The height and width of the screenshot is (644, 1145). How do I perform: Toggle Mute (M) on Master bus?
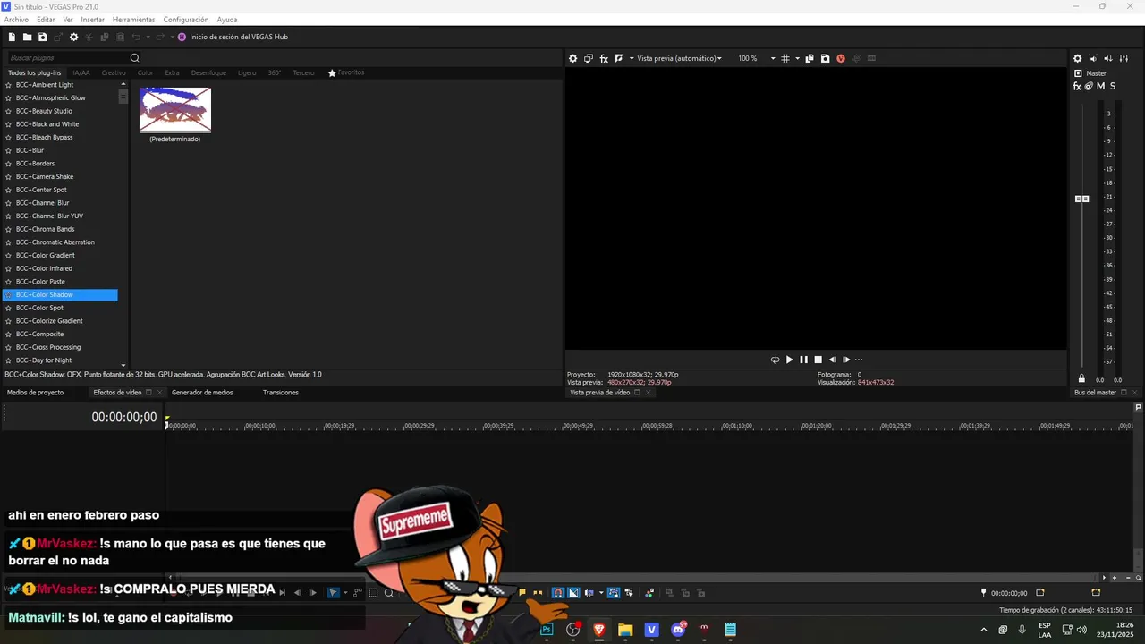[1101, 87]
